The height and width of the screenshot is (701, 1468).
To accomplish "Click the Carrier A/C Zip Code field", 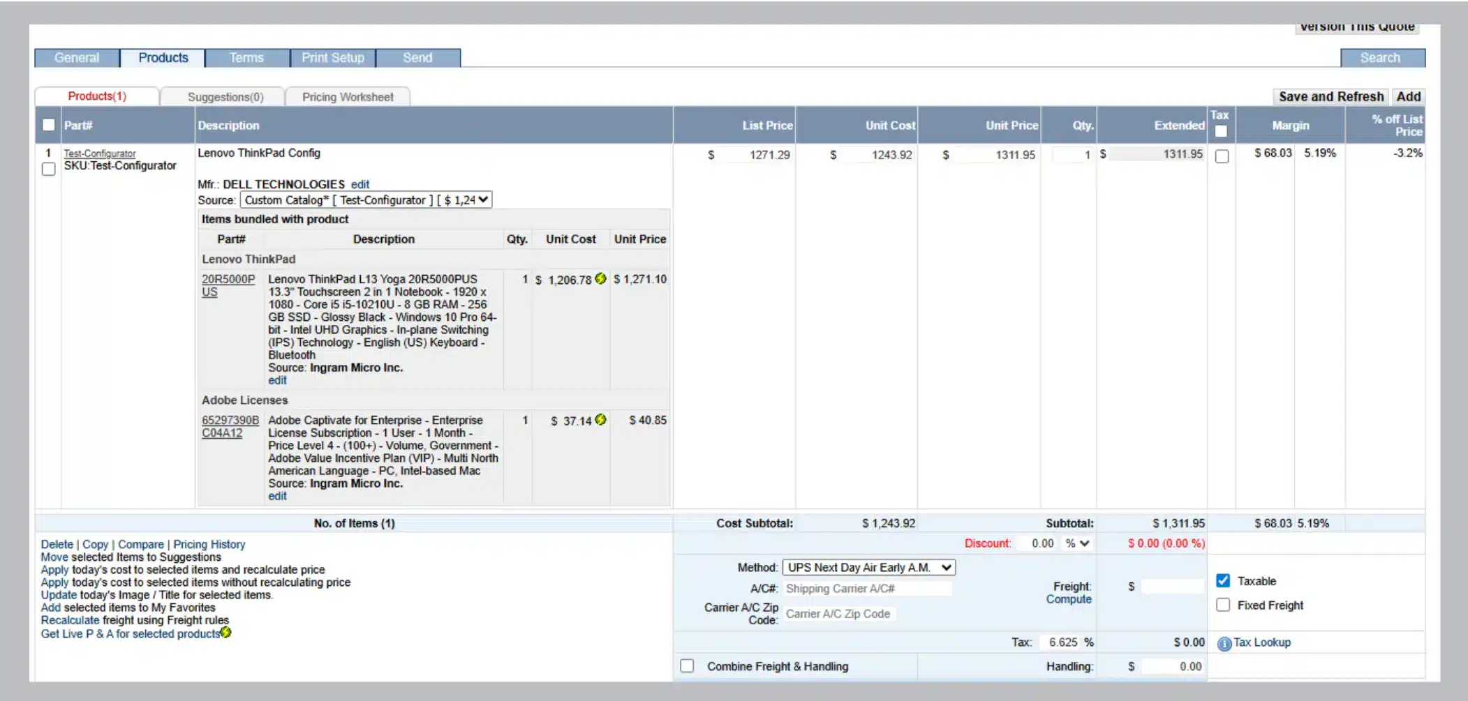I will point(839,614).
